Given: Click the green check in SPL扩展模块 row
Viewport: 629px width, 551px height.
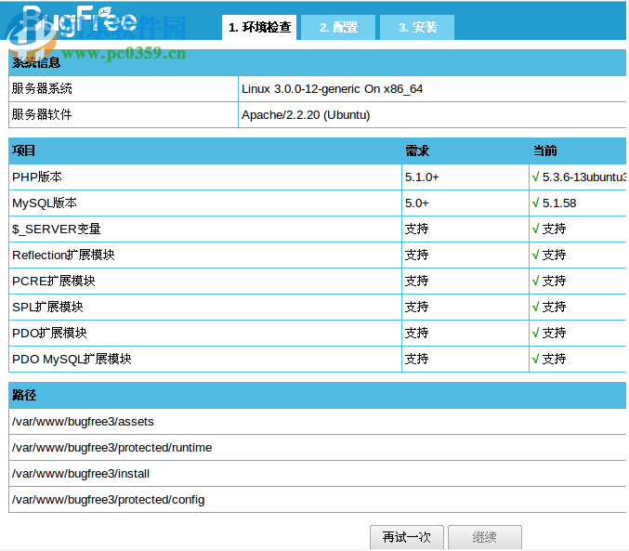Looking at the screenshot, I should pyautogui.click(x=535, y=307).
